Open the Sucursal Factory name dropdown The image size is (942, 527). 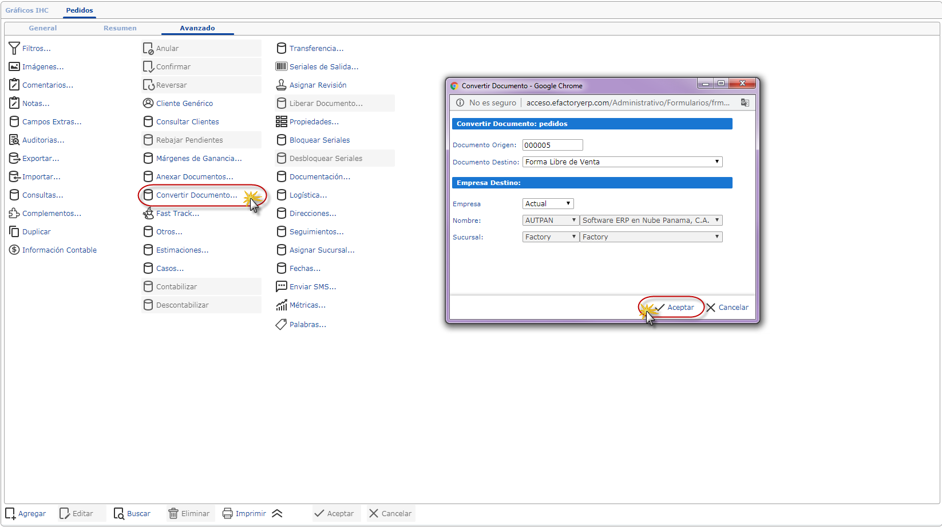[651, 237]
